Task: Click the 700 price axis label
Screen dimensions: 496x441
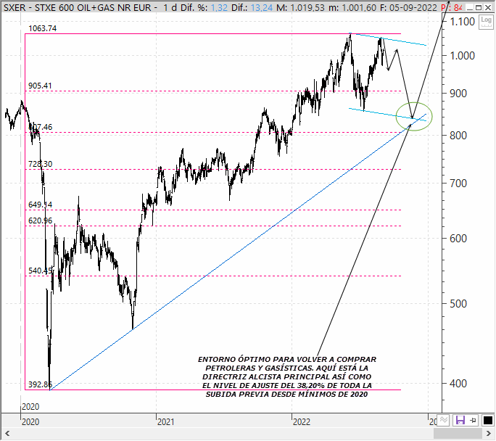Action: 458,184
